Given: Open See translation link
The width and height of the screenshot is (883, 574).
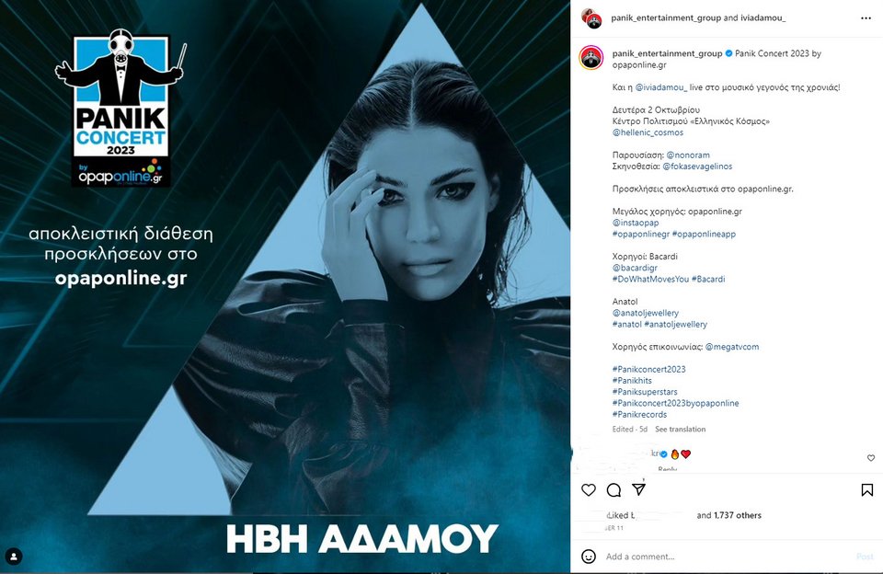Looking at the screenshot, I should click(680, 430).
